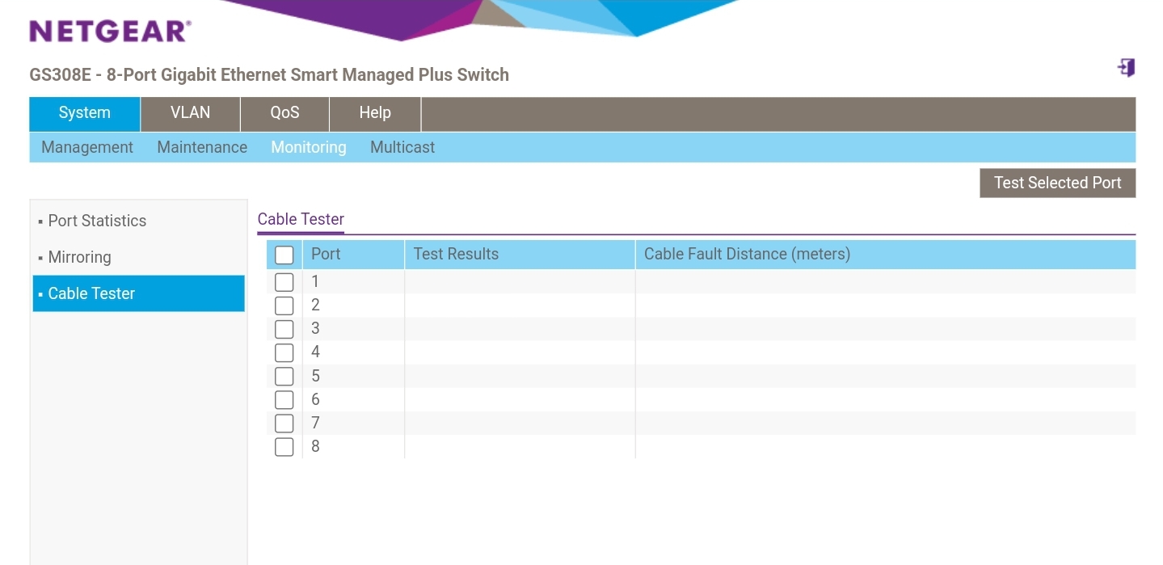Viewport: 1163px width, 565px height.
Task: Open Port Statistics in the sidebar
Action: 97,221
